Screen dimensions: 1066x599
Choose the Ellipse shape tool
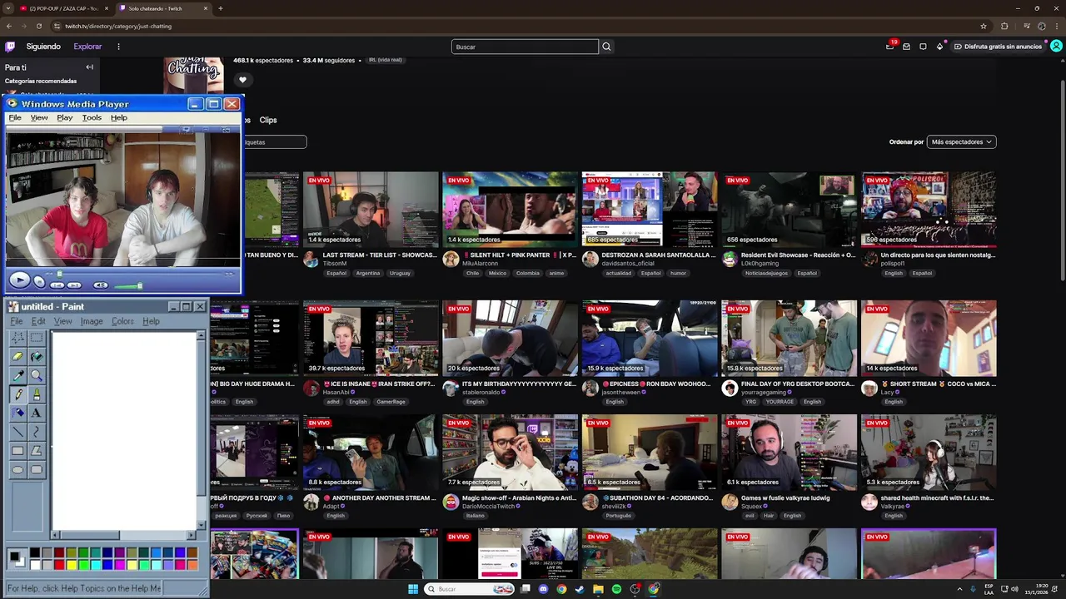[x=17, y=469]
